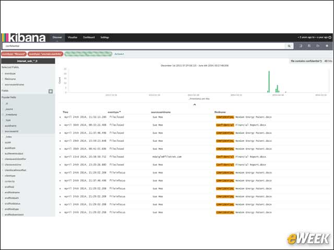Open the Actions filter dropdown
This screenshot has height=250, width=334.
(119, 54)
